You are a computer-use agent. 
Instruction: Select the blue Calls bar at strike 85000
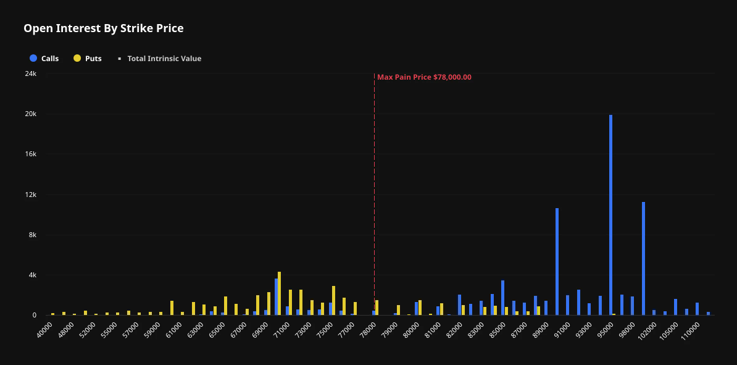click(502, 298)
